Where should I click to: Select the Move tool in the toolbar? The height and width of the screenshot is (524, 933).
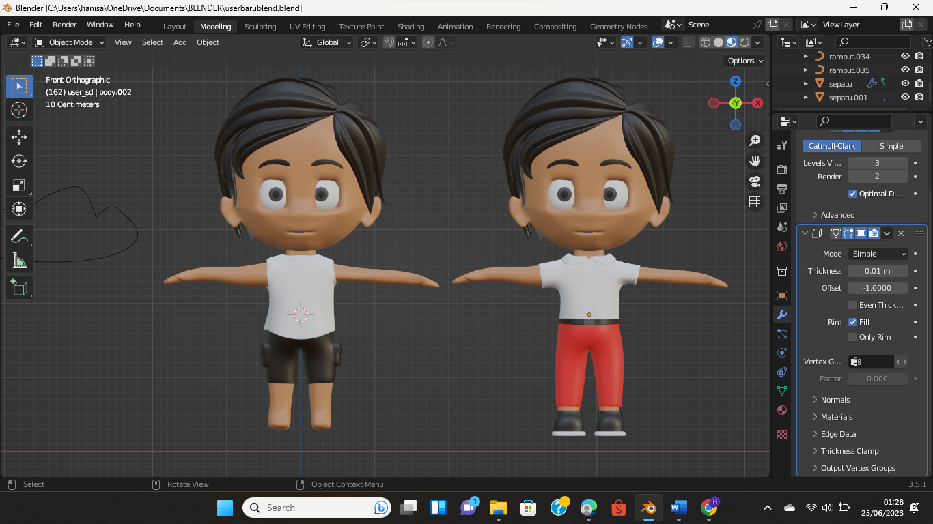19,137
